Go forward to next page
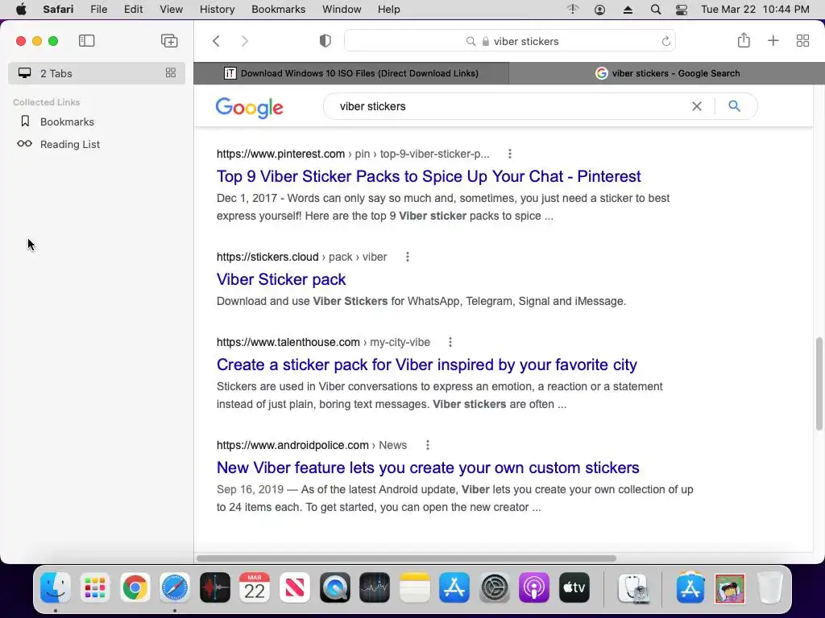The width and height of the screenshot is (825, 618). tap(245, 41)
